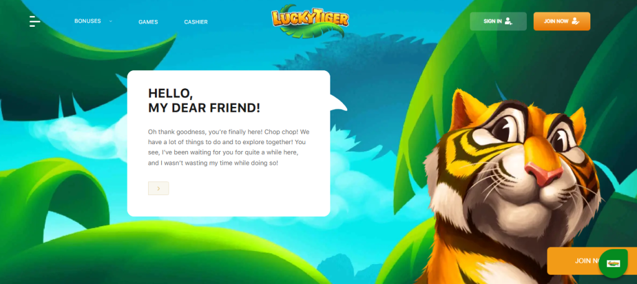Click the speech bubble's pointed tail

[x=338, y=103]
